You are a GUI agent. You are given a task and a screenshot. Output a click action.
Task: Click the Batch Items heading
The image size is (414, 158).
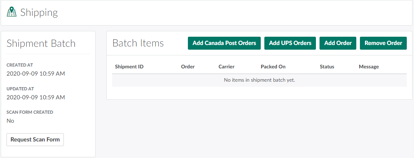(x=138, y=43)
